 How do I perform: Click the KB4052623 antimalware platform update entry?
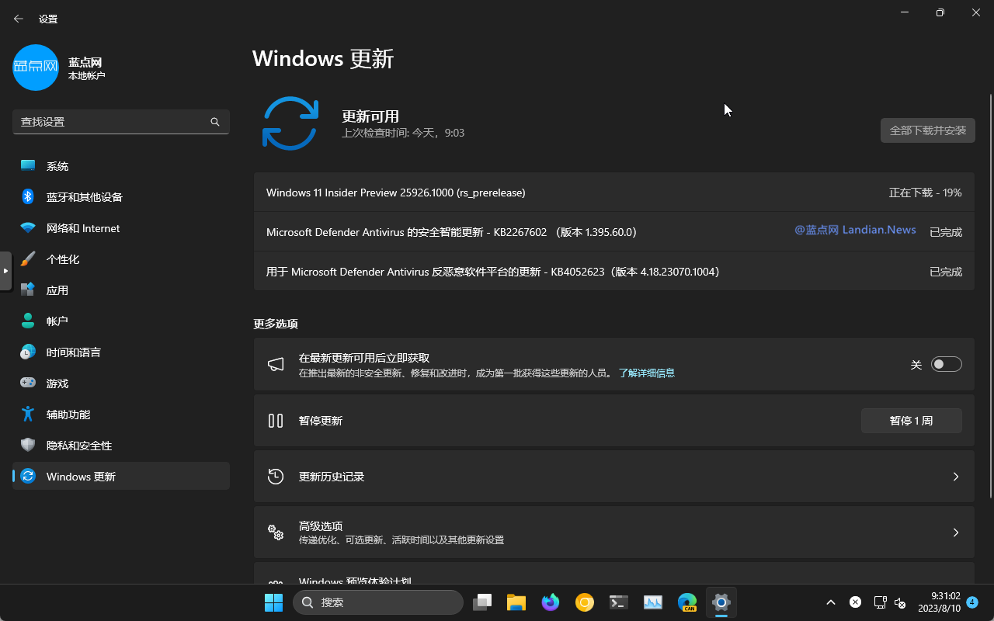(x=614, y=272)
